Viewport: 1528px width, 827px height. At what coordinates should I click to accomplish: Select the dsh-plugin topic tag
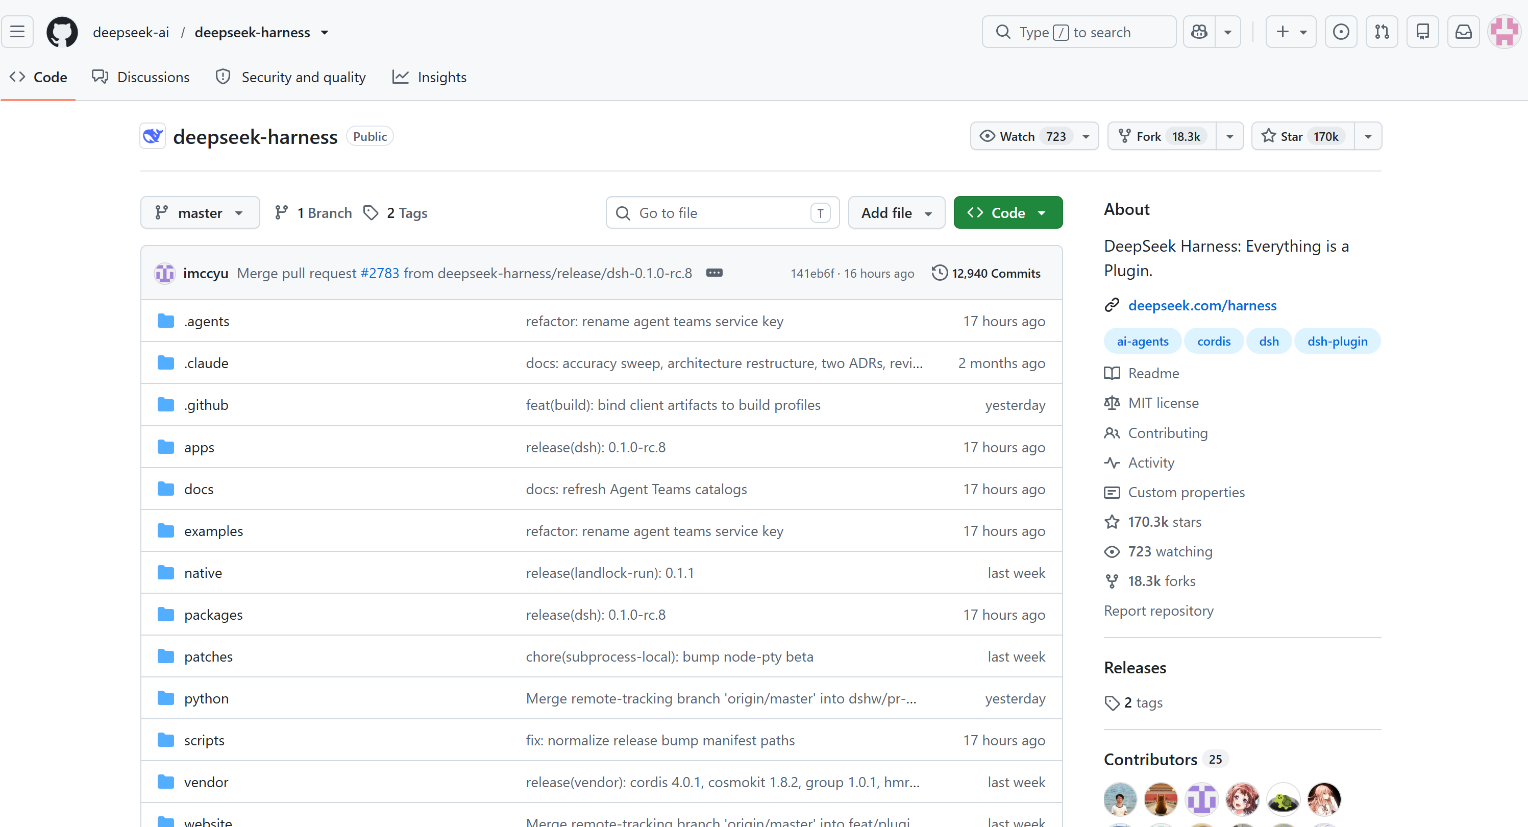(x=1337, y=341)
